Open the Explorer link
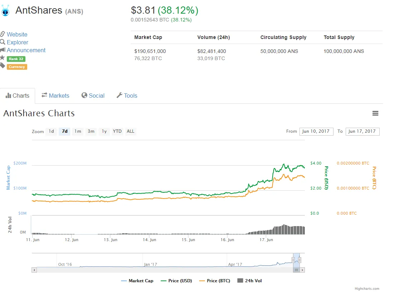Image resolution: width=408 pixels, height=293 pixels. [18, 42]
